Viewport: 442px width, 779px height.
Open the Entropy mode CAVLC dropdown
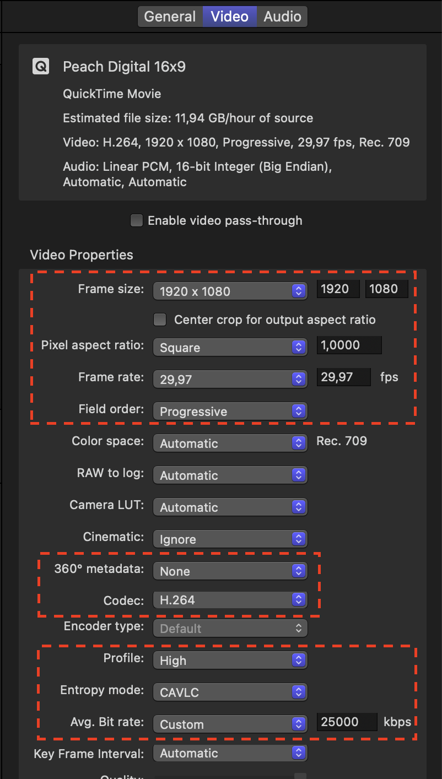pos(230,693)
